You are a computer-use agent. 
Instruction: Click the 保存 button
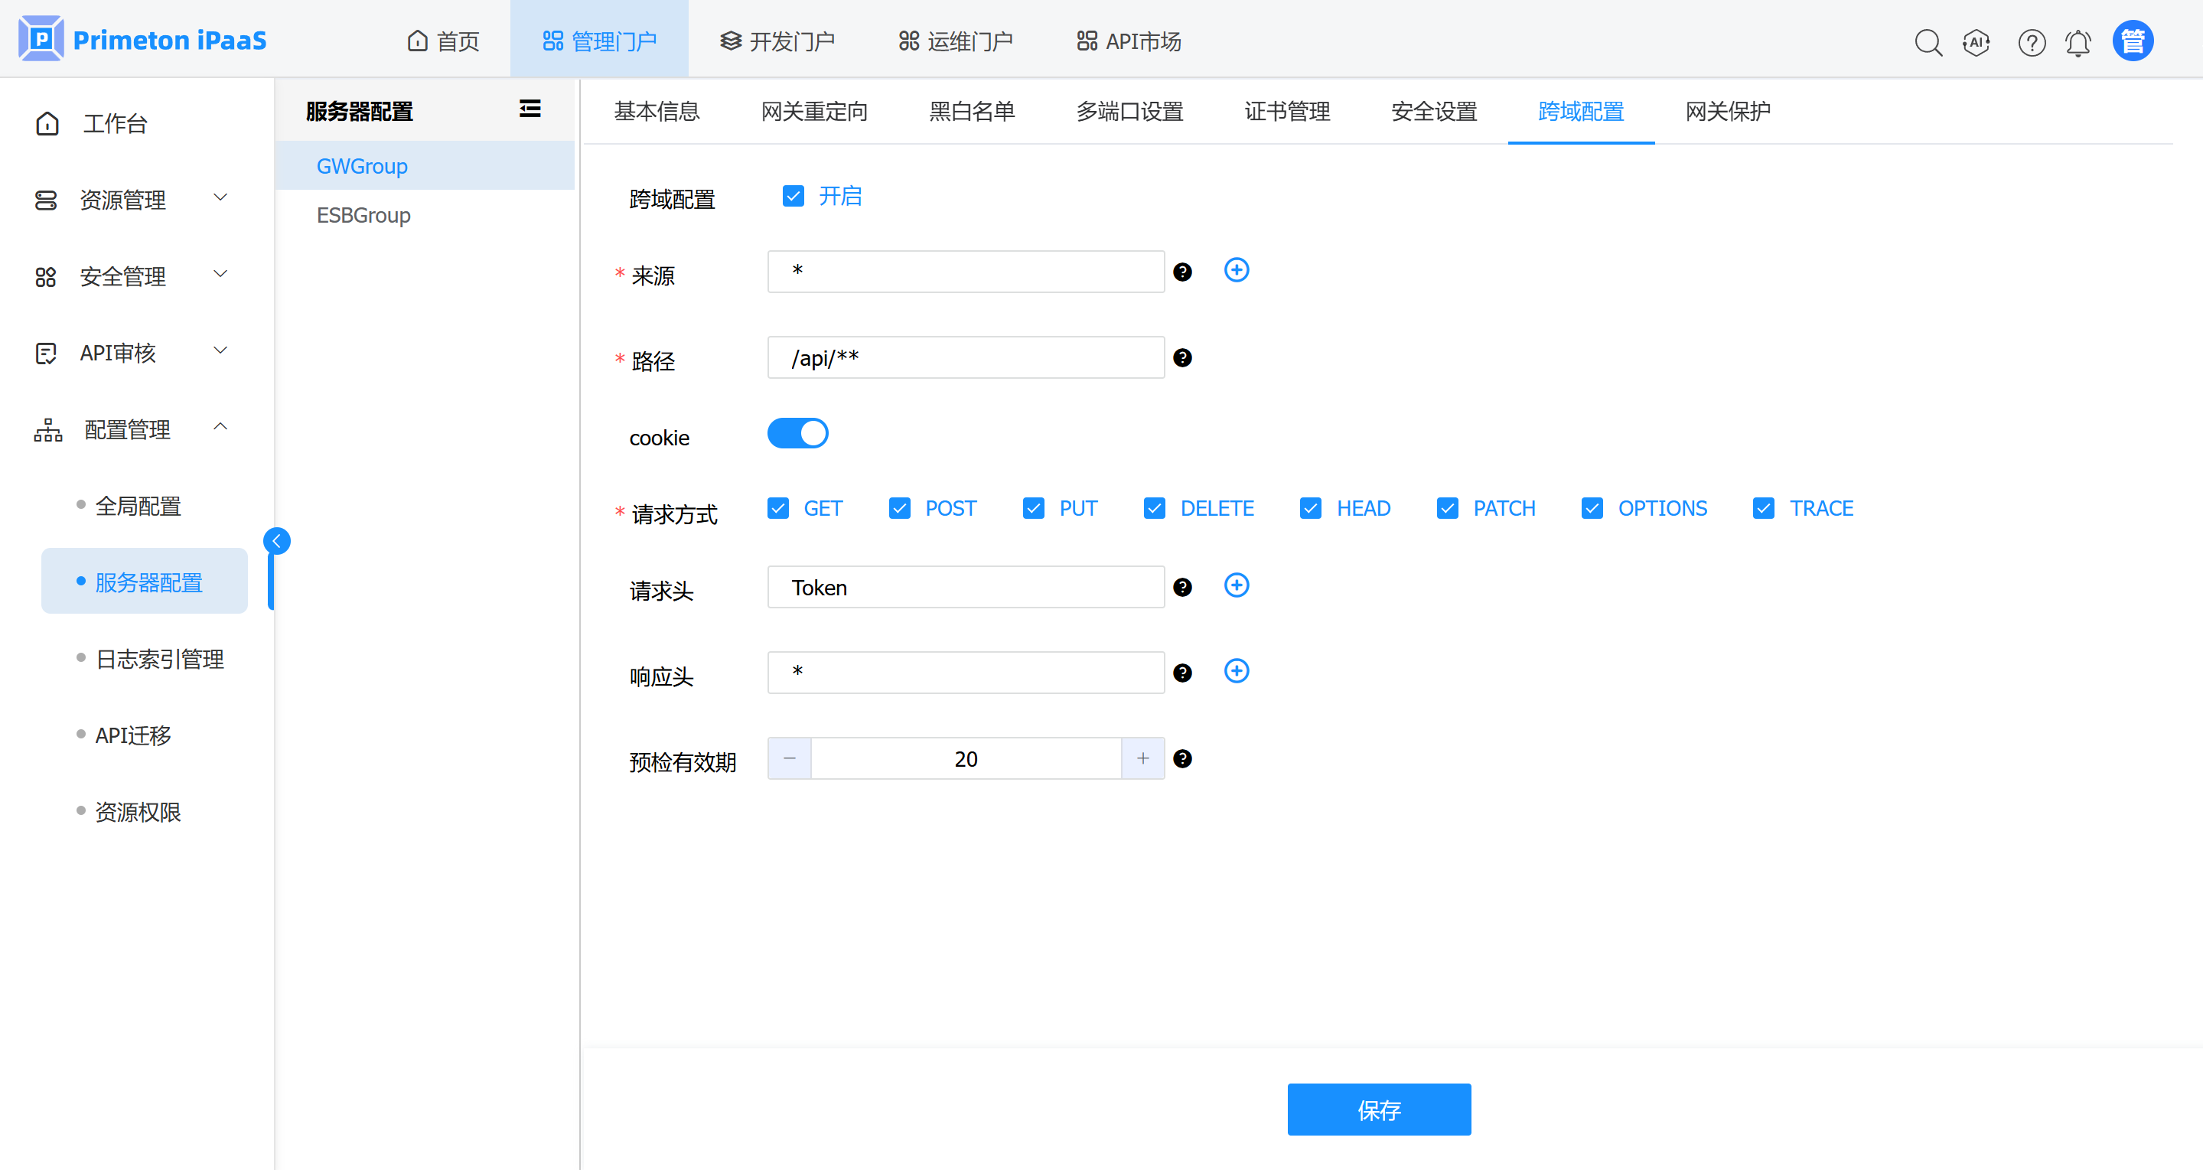point(1377,1110)
